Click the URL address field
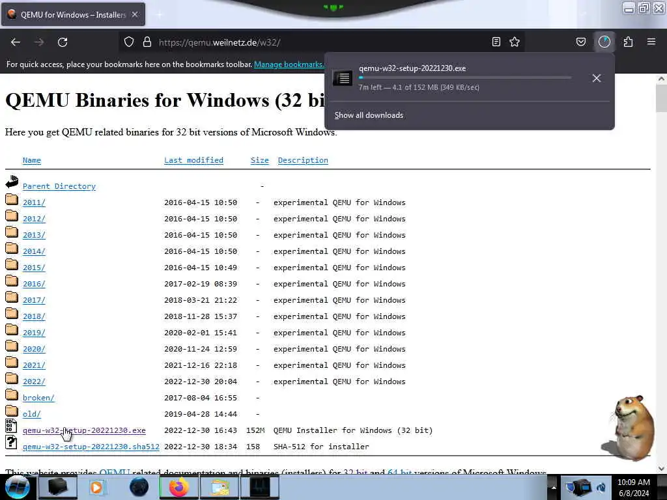 tap(323, 42)
